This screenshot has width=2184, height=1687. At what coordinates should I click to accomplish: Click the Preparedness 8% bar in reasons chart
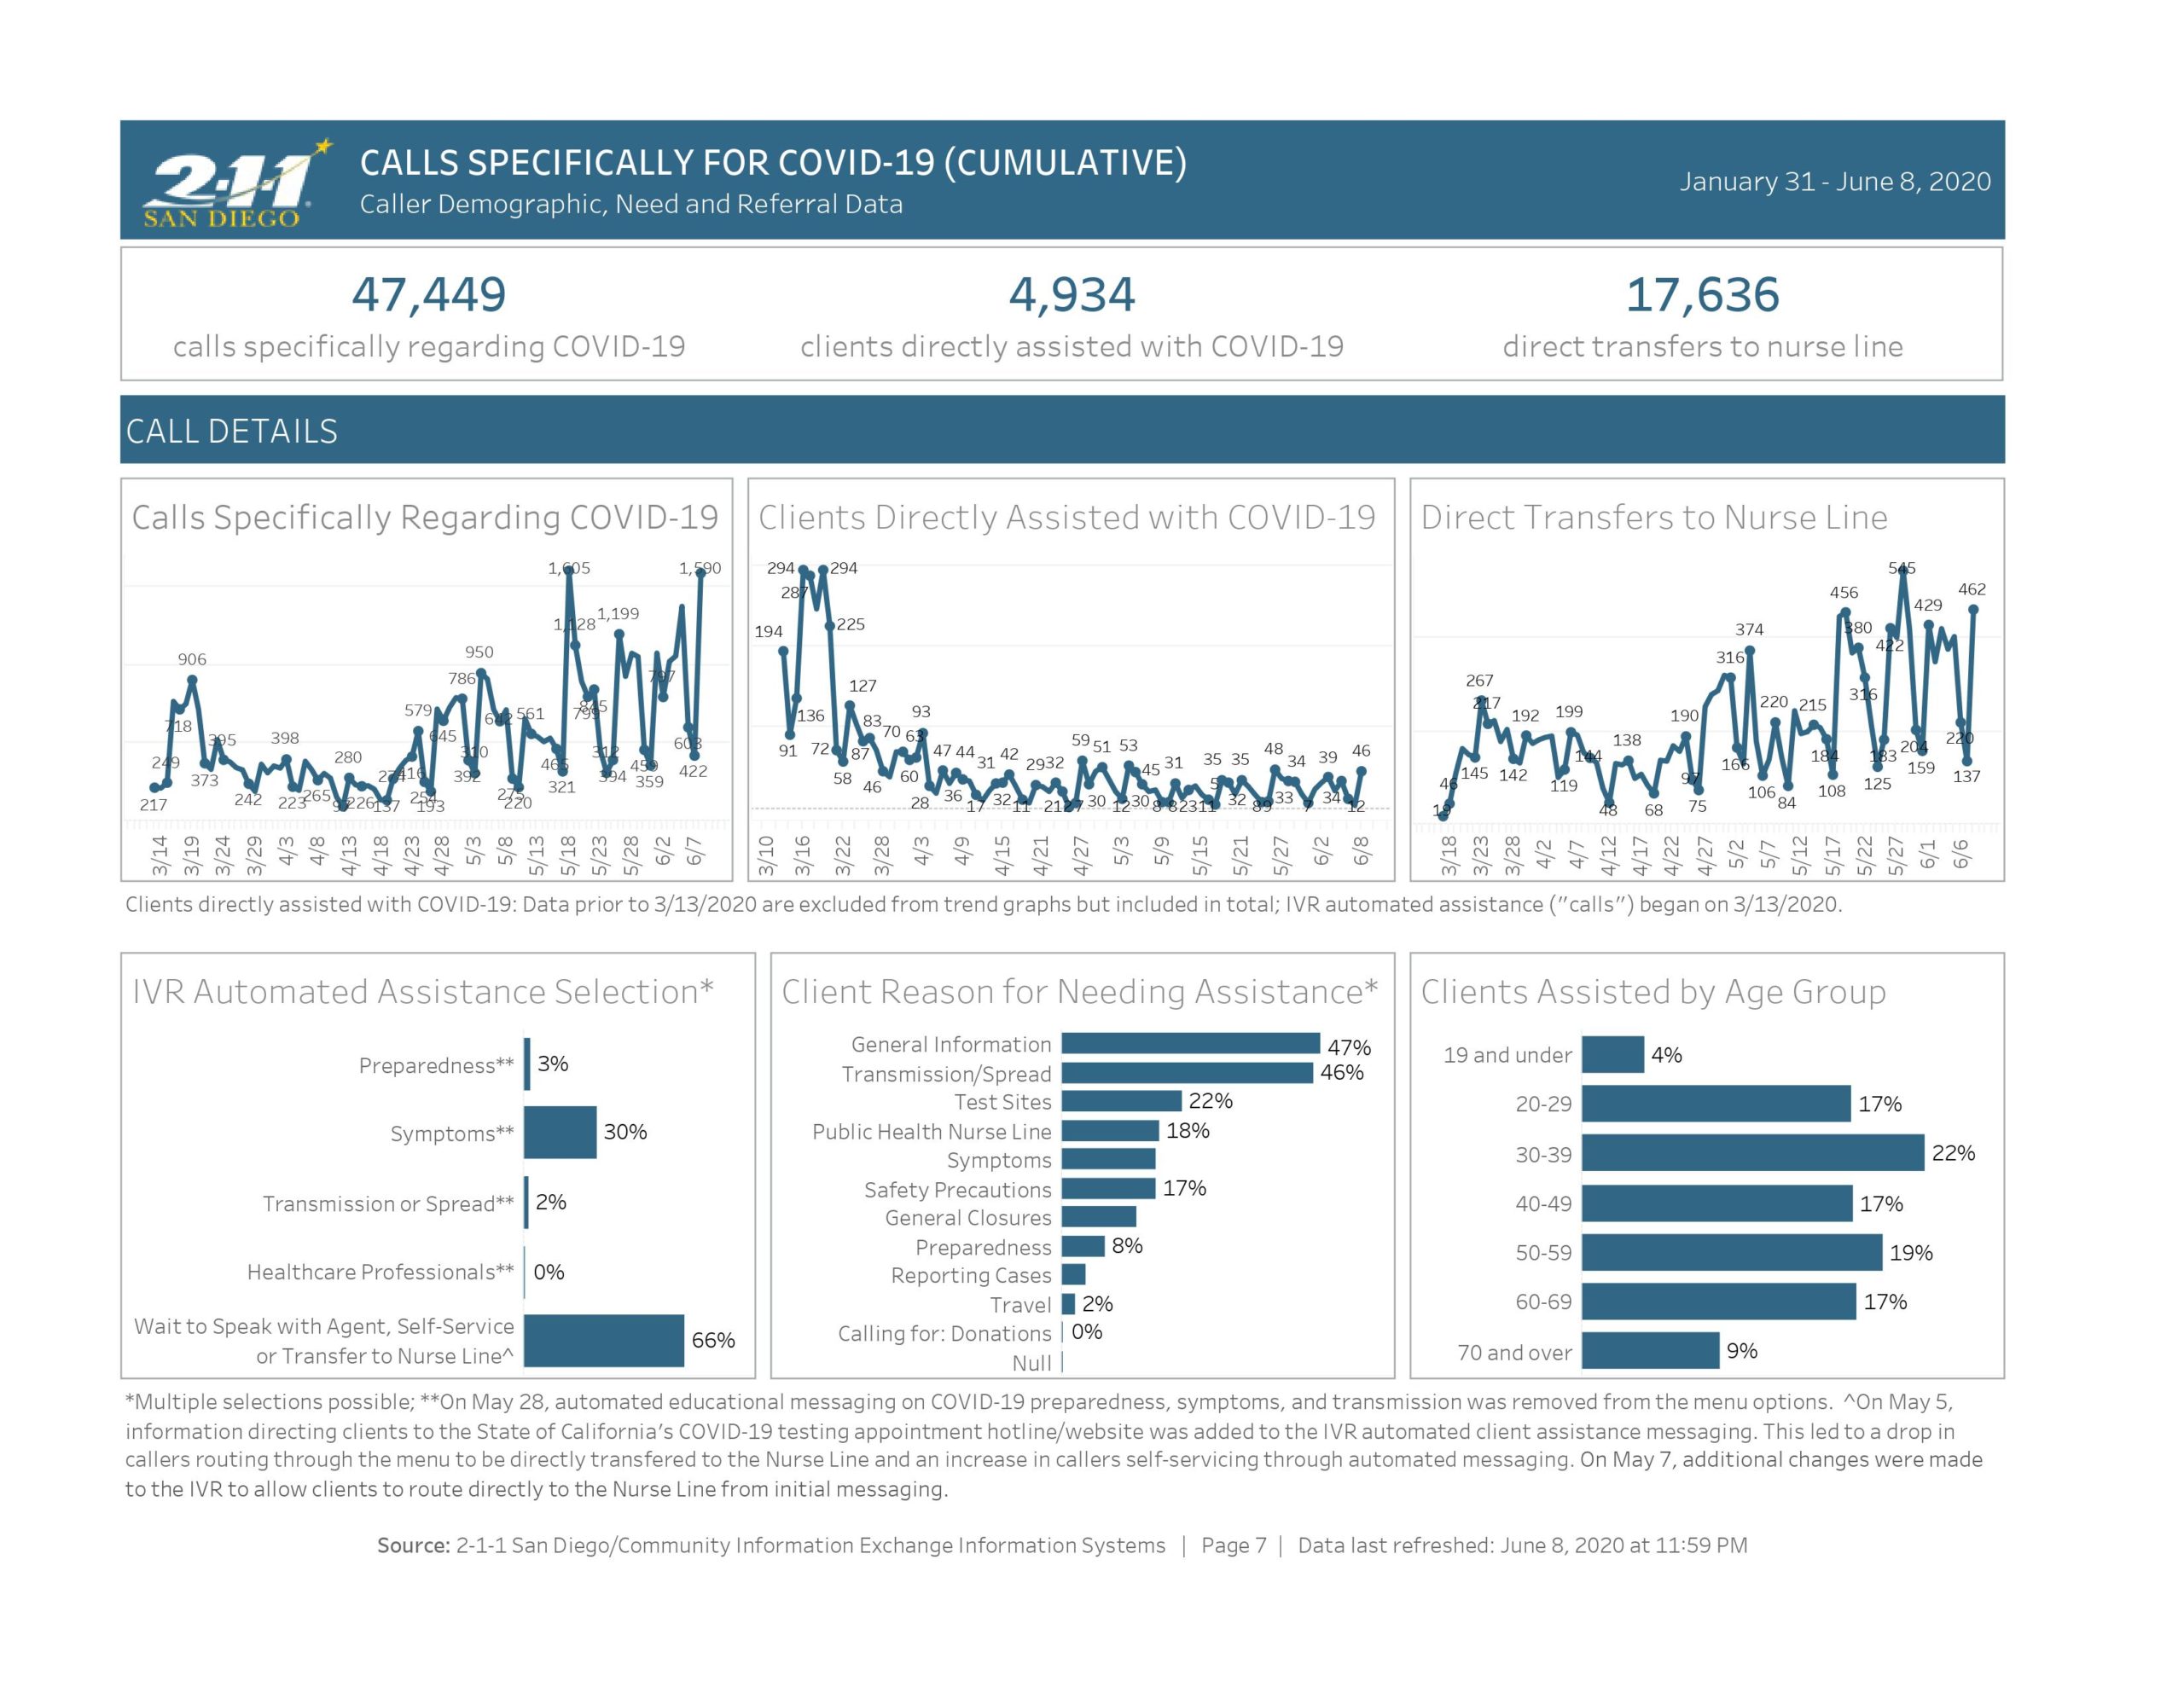point(1083,1246)
